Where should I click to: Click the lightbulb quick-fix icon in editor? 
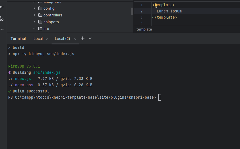pyautogui.click(x=156, y=5)
